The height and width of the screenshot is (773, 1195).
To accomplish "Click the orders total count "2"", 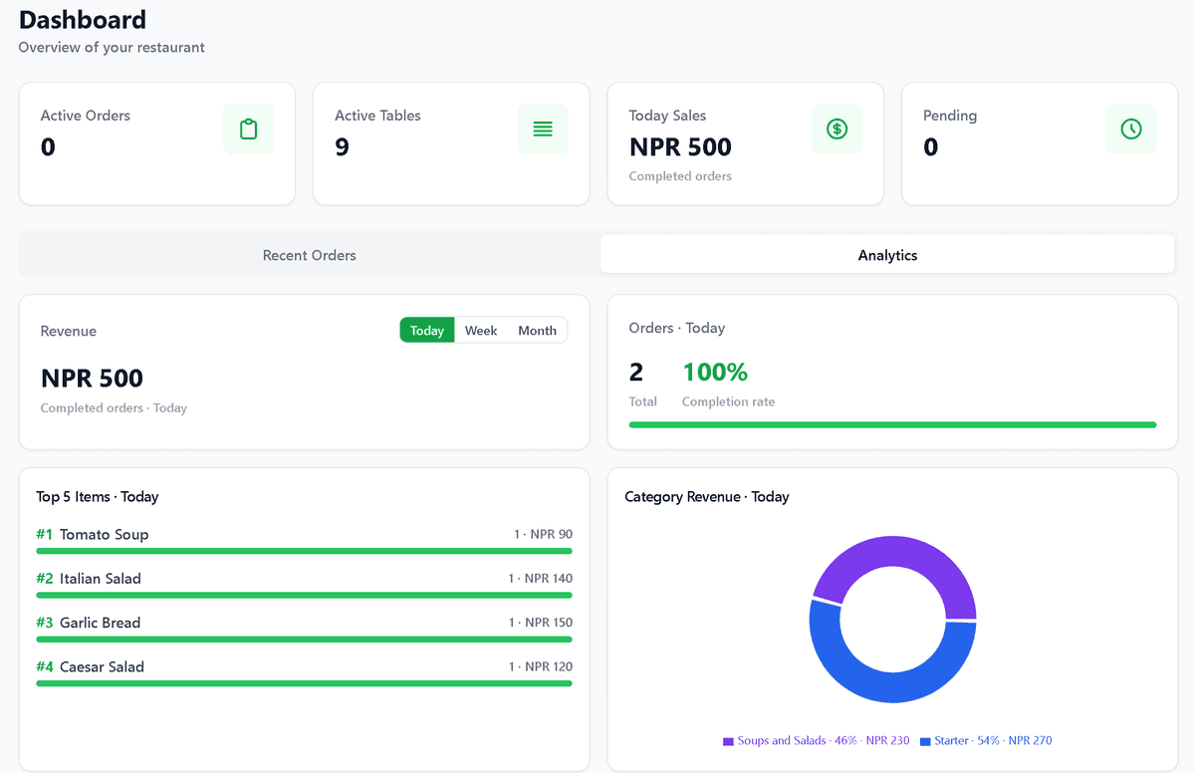I will tap(636, 372).
